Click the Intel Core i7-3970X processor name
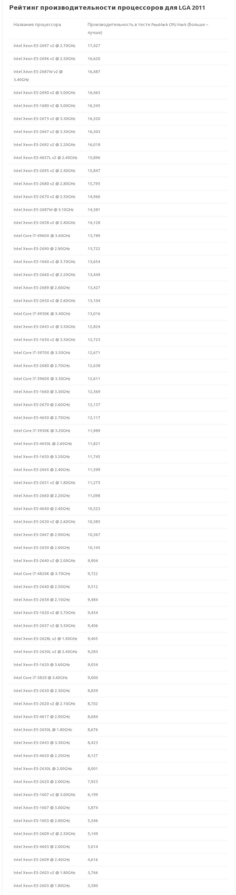 pos(42,353)
